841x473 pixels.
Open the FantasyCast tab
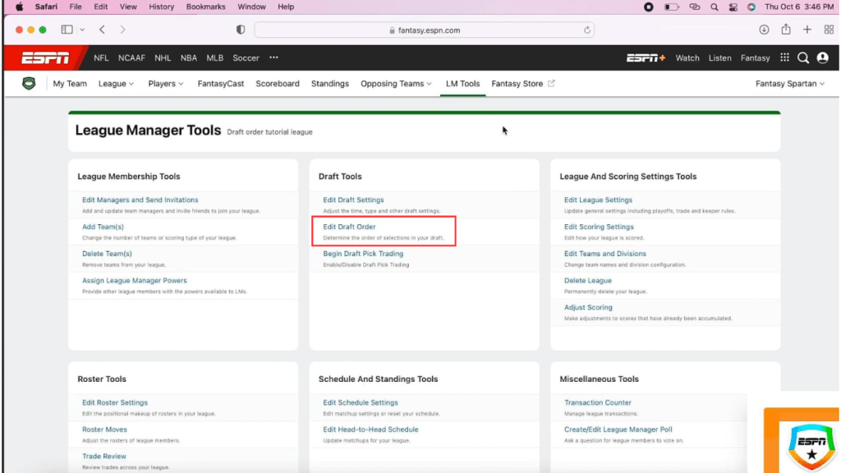coord(220,84)
